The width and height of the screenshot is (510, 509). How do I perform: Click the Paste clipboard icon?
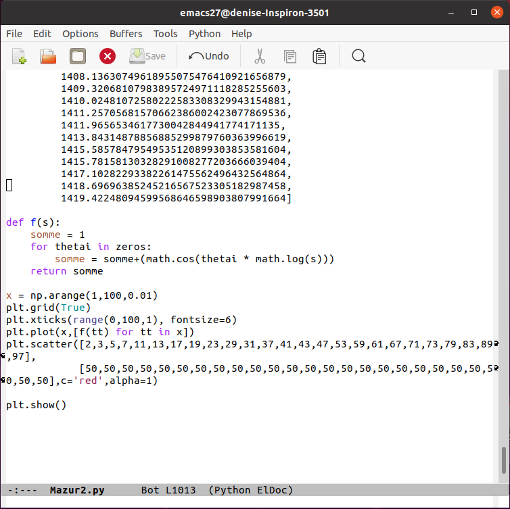(319, 56)
